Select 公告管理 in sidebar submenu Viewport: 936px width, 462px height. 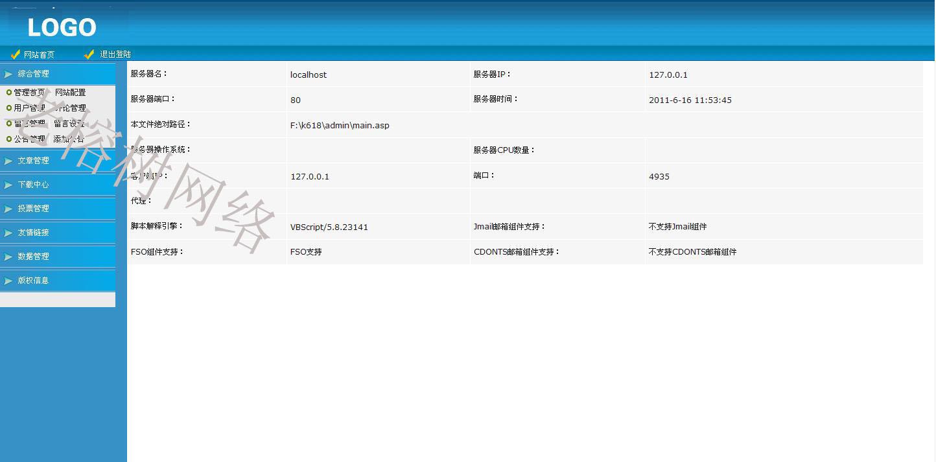30,139
